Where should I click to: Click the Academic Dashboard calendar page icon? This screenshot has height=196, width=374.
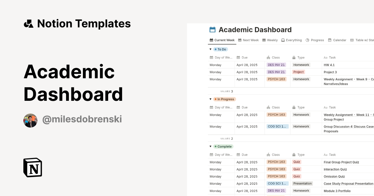pyautogui.click(x=212, y=30)
